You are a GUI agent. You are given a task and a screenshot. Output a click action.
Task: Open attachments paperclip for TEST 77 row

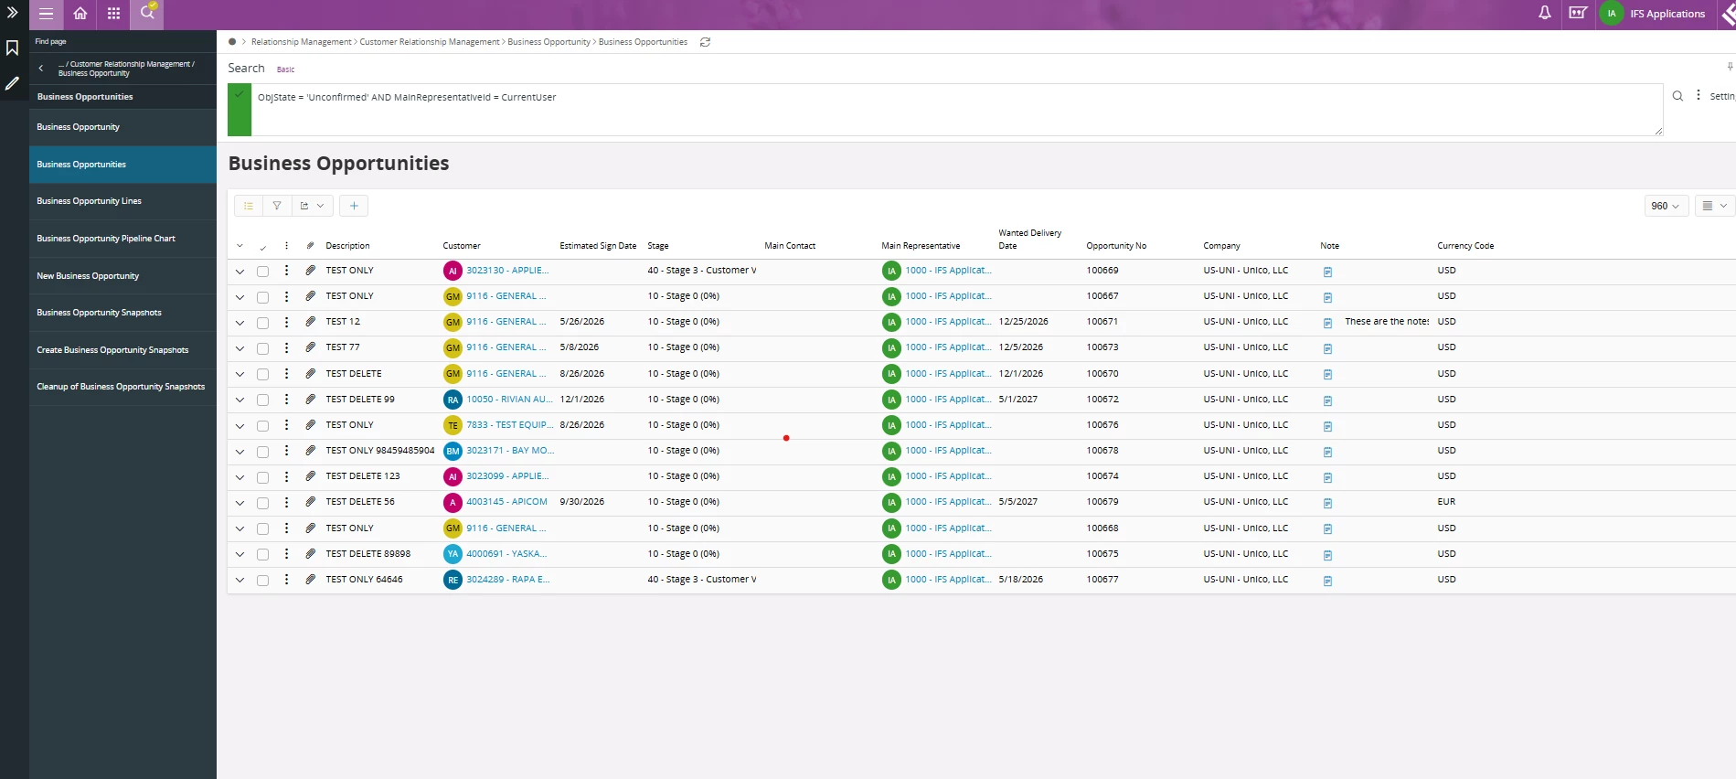311,347
